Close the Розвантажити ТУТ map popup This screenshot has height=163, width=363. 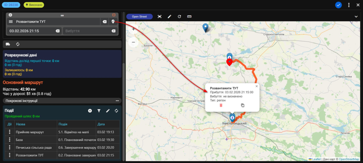(x=257, y=86)
